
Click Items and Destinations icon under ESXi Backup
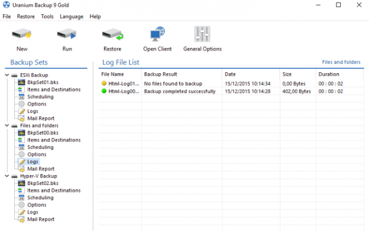[x=20, y=90]
